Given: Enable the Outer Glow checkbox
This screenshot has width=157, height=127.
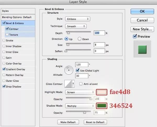Looking at the screenshot, I should tap(4, 81).
